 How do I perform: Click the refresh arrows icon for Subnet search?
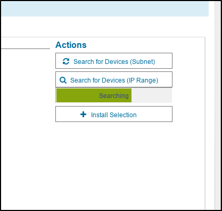click(66, 61)
